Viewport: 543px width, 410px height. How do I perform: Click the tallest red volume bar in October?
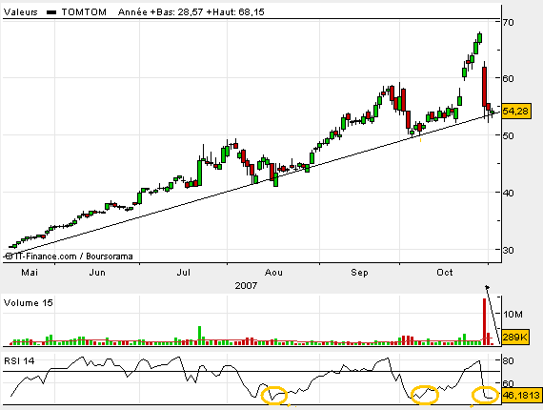[x=485, y=321]
